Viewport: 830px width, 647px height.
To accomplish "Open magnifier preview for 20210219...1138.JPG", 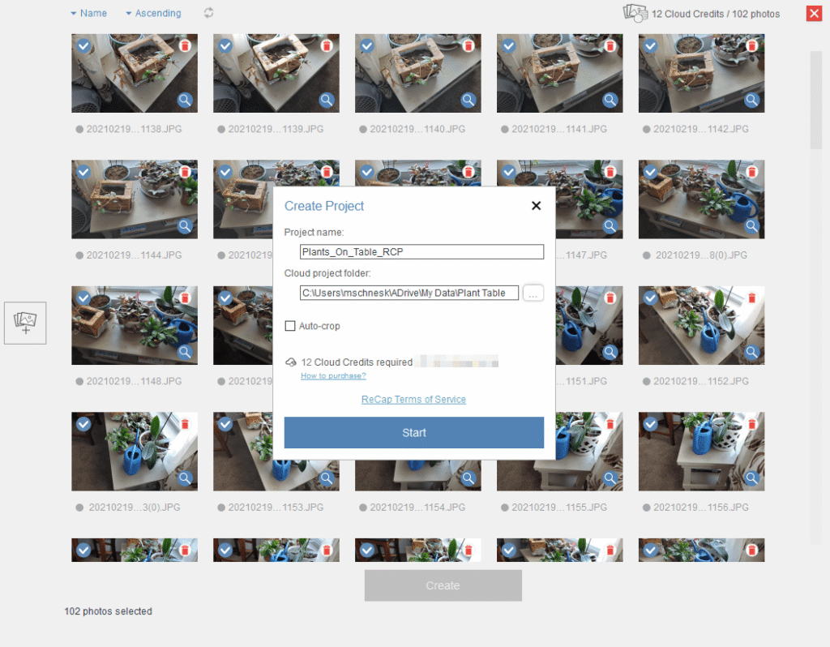I will point(185,100).
